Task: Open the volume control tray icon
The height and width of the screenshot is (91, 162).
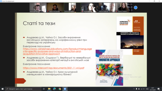Action: [x=144, y=89]
